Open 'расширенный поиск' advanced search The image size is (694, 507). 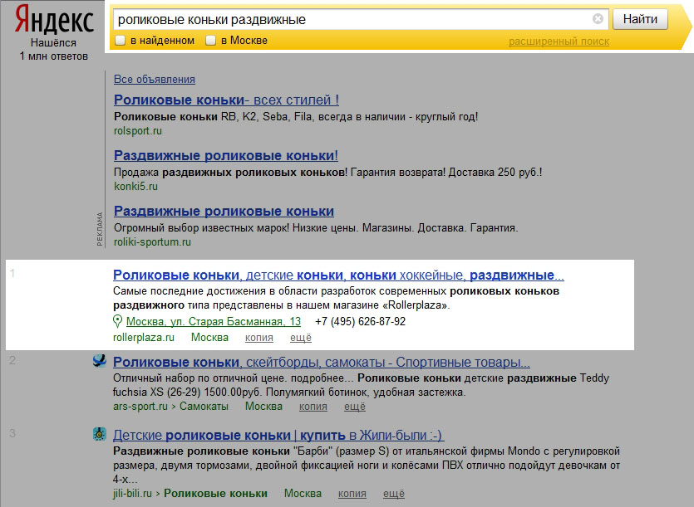pos(559,41)
